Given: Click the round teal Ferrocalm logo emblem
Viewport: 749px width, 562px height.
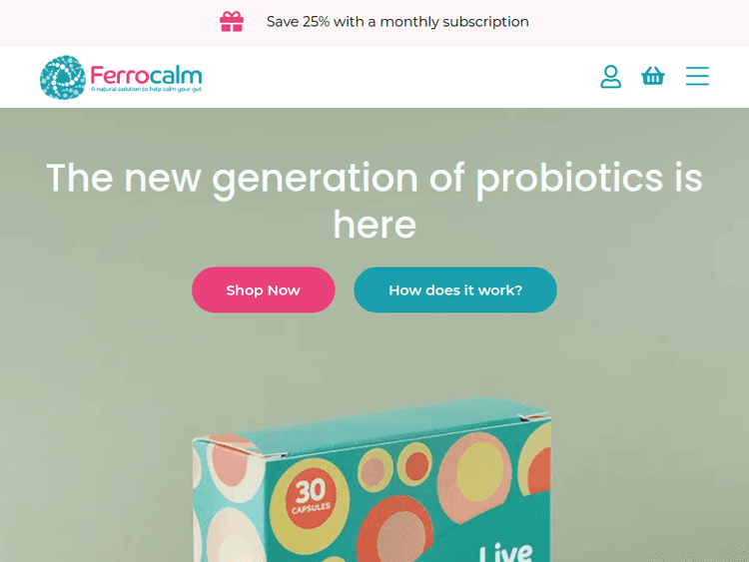Looking at the screenshot, I should pyautogui.click(x=63, y=77).
